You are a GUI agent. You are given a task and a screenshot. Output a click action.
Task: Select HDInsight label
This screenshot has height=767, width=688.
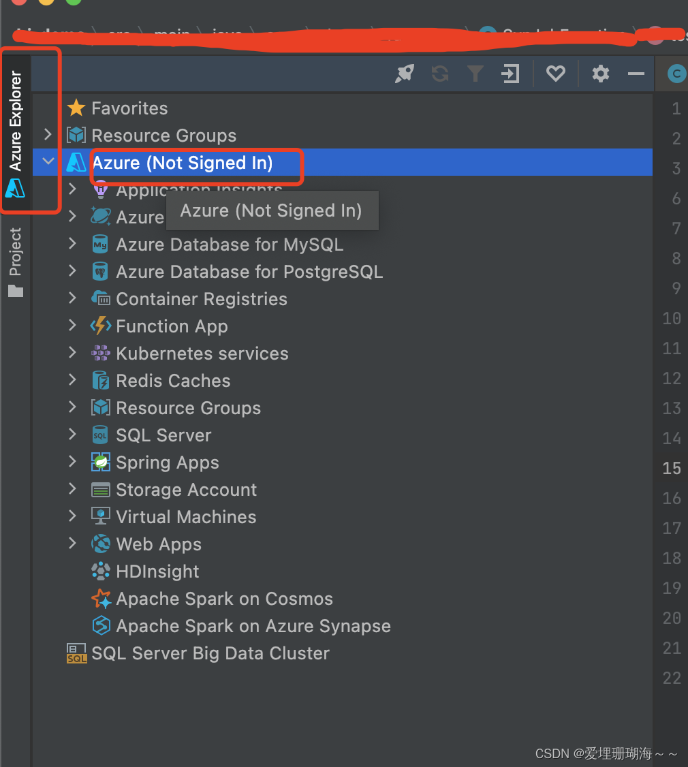click(157, 572)
